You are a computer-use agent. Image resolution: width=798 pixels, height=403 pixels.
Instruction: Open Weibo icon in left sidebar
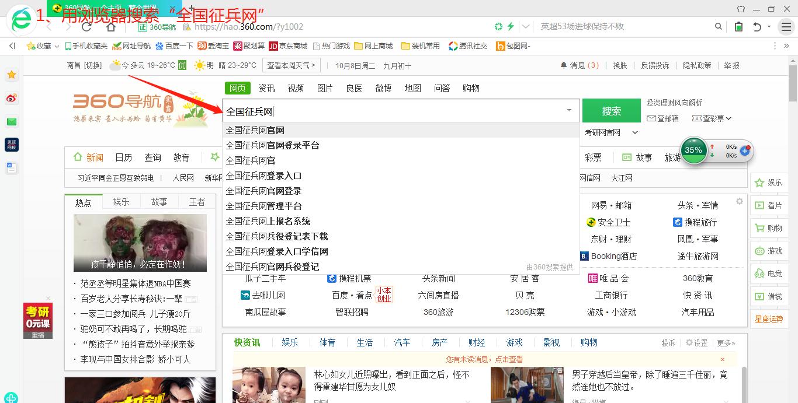coord(12,98)
